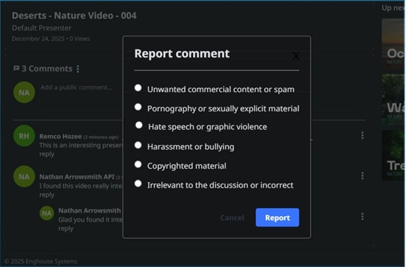Select Copyrighted material radio button

tap(138, 165)
